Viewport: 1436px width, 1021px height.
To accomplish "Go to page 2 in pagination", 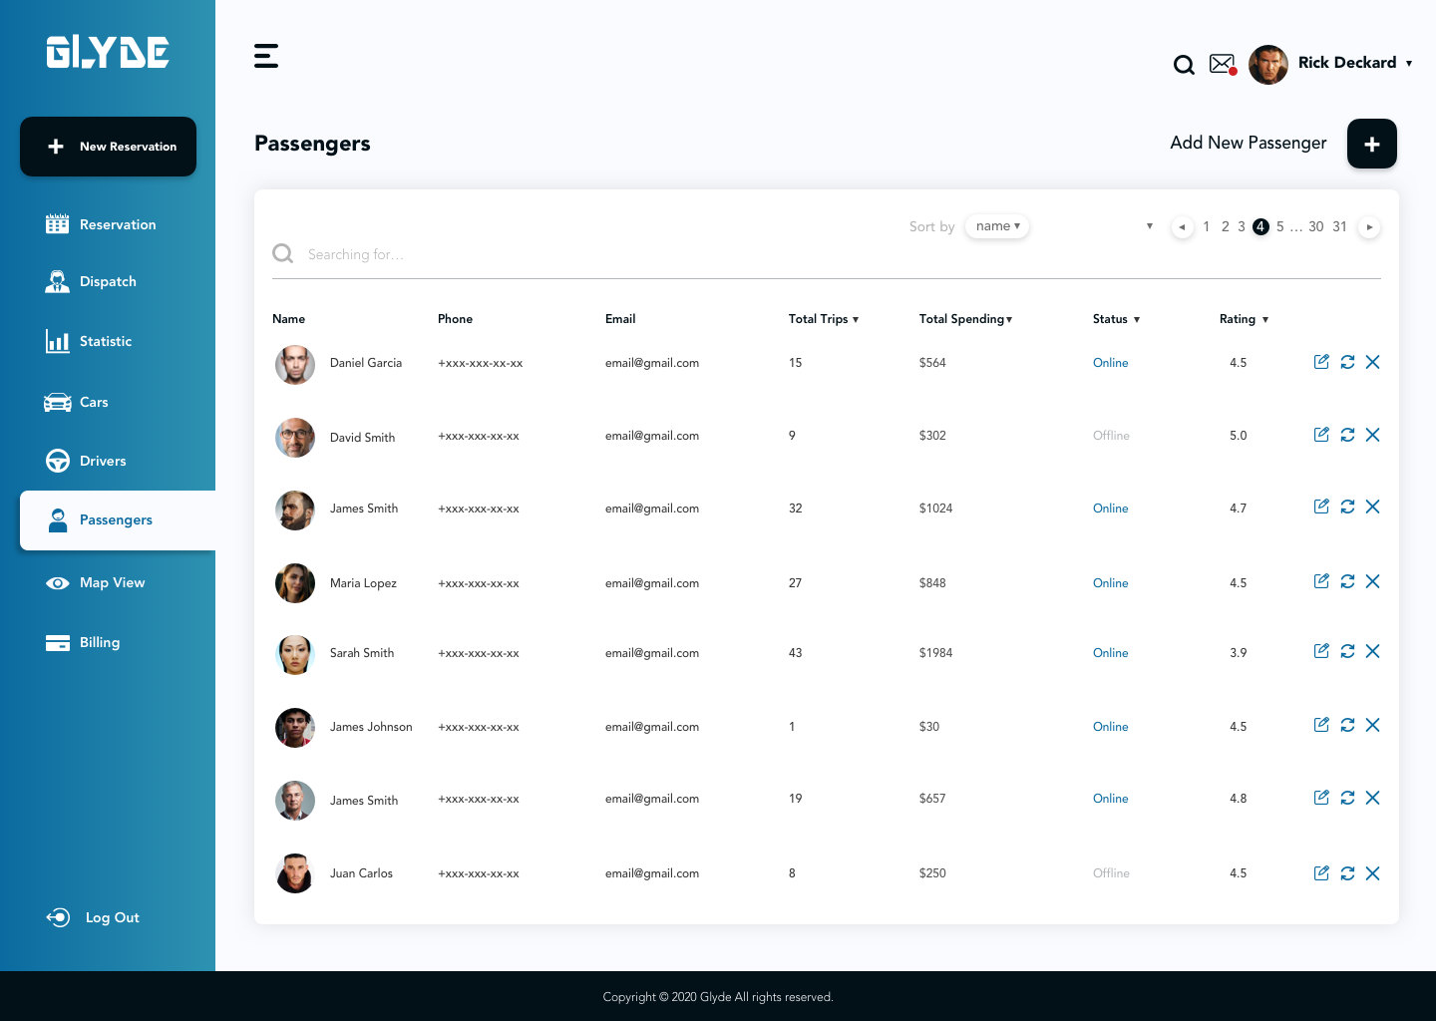I will tap(1226, 226).
